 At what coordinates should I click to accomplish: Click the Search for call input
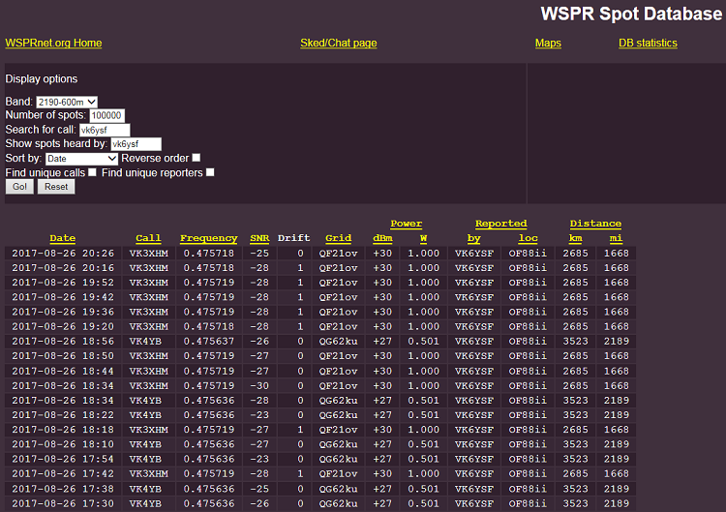point(104,130)
